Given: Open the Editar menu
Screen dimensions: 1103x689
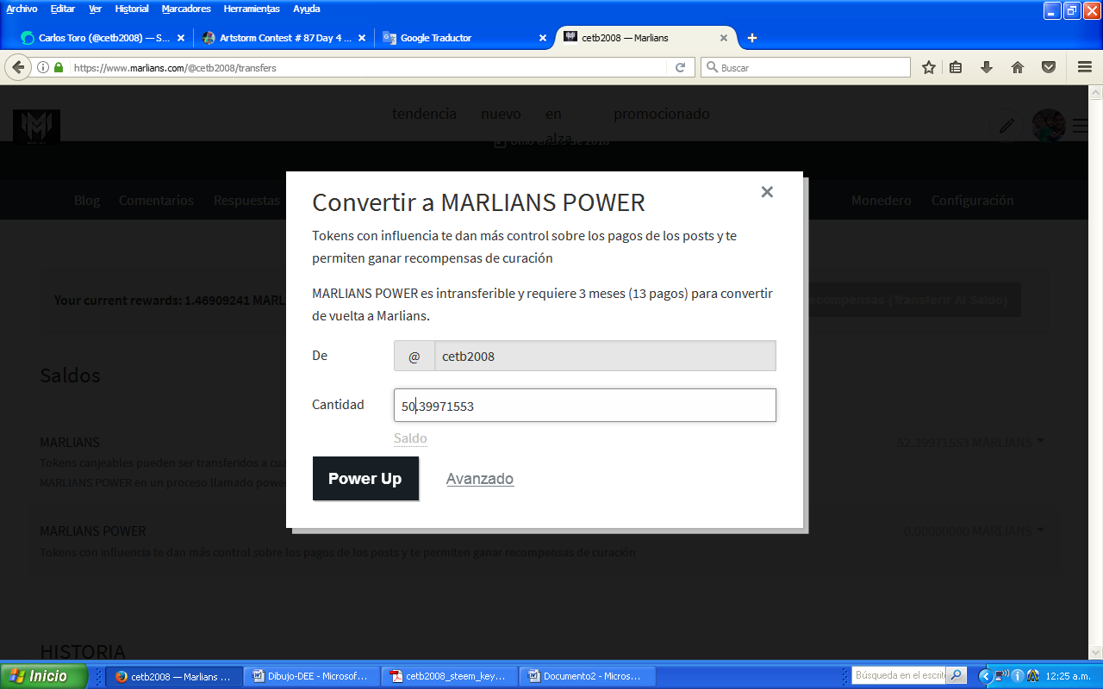Looking at the screenshot, I should point(63,9).
